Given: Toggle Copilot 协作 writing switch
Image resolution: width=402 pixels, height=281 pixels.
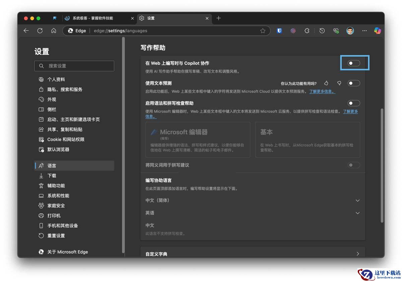Looking at the screenshot, I should 354,63.
